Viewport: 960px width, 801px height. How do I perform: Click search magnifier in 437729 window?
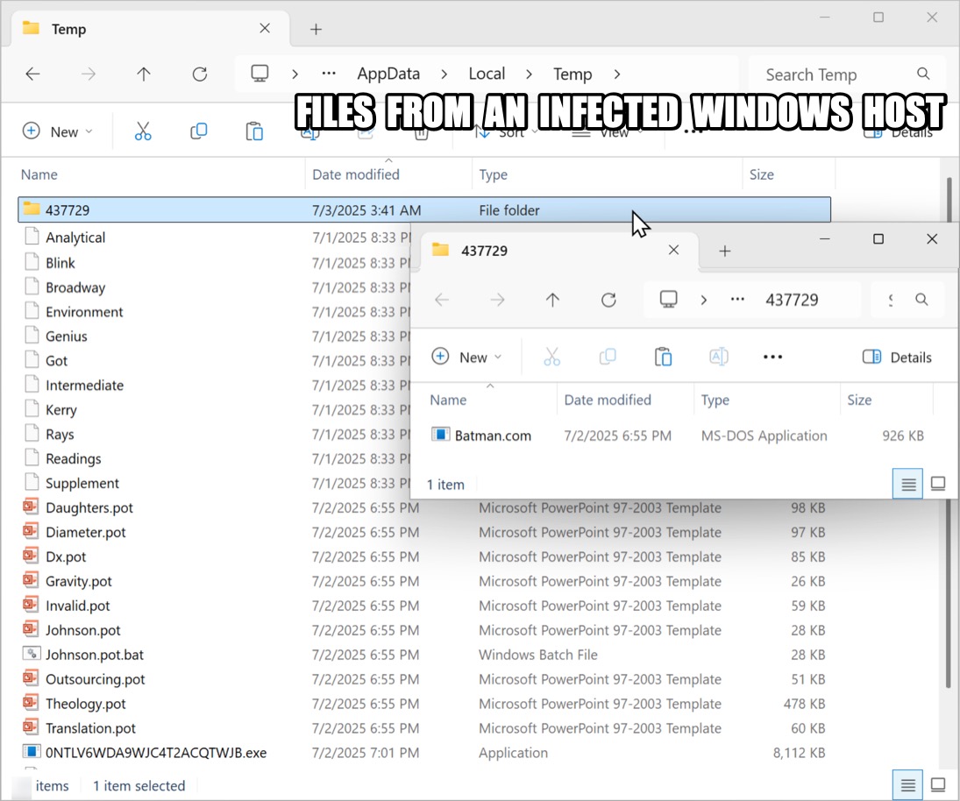pos(921,299)
